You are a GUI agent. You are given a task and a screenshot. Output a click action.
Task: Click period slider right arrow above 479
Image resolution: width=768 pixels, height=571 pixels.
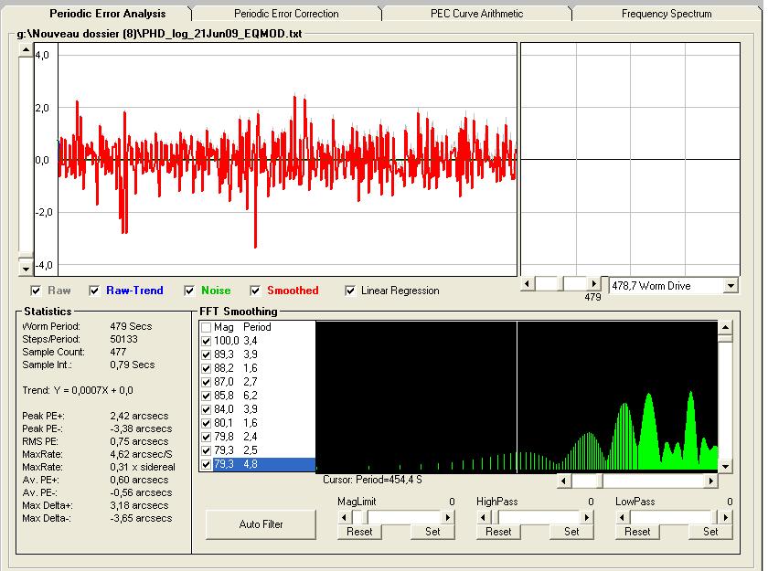coord(593,284)
